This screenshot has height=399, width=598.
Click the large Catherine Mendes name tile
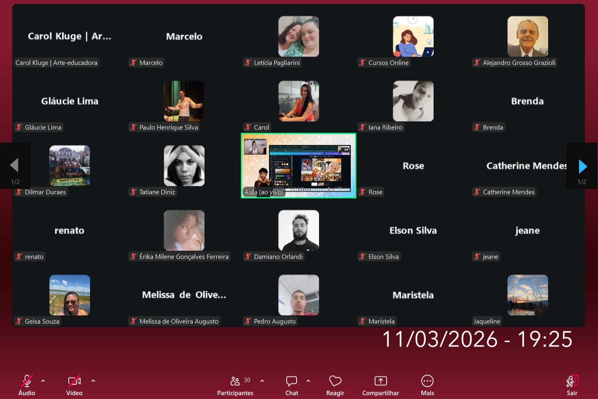pyautogui.click(x=527, y=166)
